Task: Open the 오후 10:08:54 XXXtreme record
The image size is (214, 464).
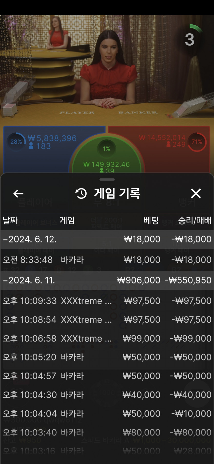Action: [x=107, y=320]
